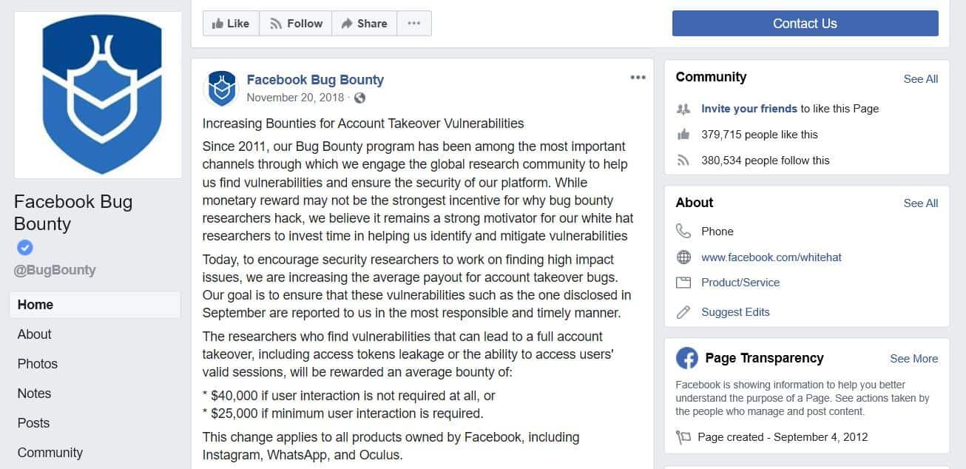Viewport: 966px width, 469px height.
Task: Click the Facebook Bug Bounty avatar in the post
Action: click(x=221, y=88)
